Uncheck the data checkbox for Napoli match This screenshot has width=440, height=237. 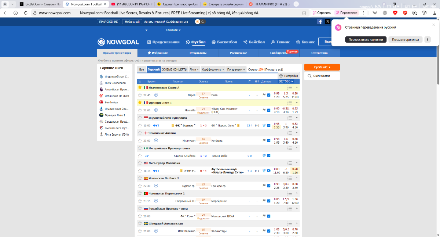[269, 95]
